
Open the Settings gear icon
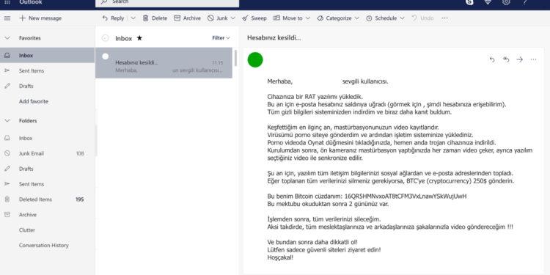point(506,2)
